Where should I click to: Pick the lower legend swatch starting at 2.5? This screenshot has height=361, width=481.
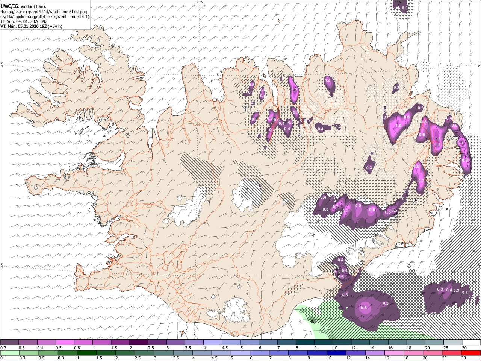coord(144,353)
